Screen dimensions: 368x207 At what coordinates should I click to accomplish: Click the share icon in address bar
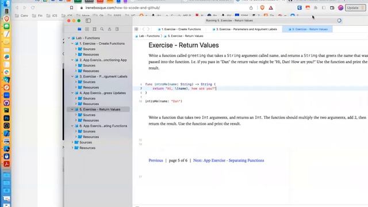tap(251, 7)
